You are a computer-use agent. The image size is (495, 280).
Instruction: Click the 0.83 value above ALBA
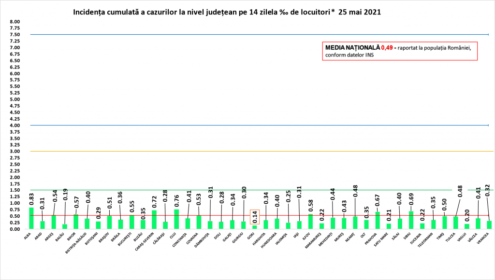31,200
